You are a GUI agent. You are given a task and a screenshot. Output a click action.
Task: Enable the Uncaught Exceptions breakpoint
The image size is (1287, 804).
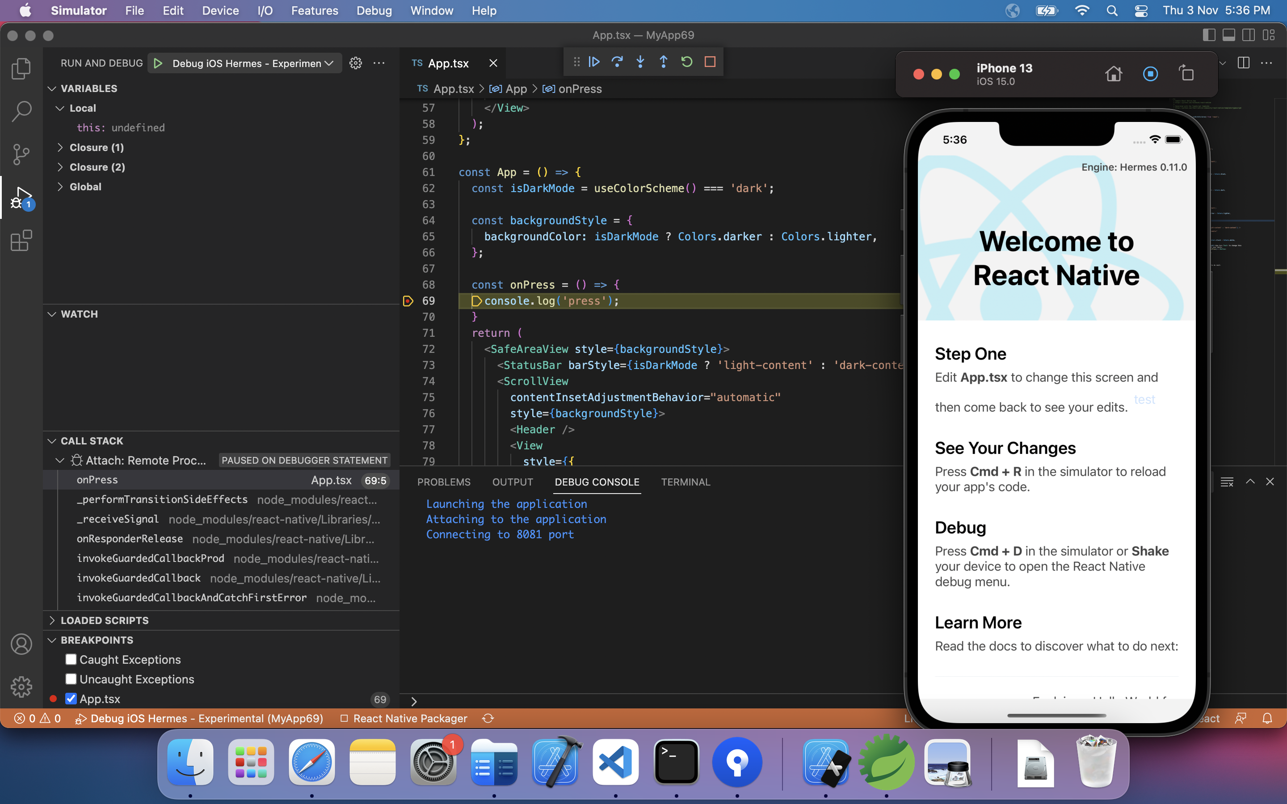[71, 679]
